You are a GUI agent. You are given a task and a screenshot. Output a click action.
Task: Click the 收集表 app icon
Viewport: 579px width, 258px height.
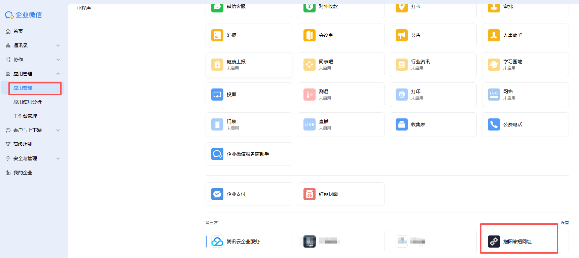(401, 124)
